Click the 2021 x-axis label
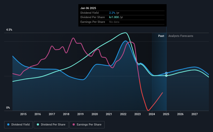 coord(109,114)
